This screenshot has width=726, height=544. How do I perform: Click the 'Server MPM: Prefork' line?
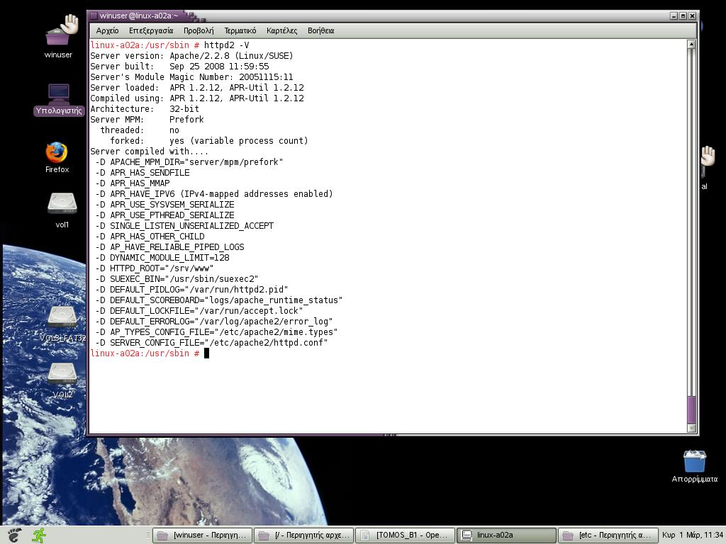[x=147, y=120]
